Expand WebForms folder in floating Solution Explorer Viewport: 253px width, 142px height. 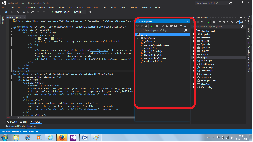[137, 38]
